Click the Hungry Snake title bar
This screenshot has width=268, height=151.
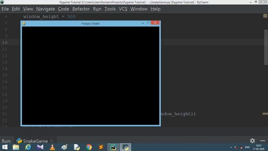pyautogui.click(x=90, y=23)
